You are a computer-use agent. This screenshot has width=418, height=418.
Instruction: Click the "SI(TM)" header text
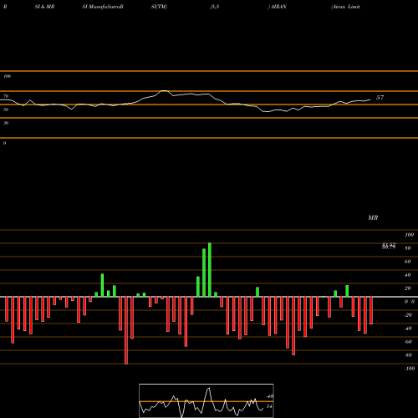click(x=159, y=7)
